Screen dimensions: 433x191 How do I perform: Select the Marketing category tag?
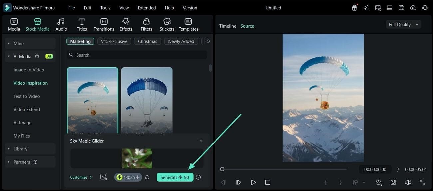click(x=80, y=41)
